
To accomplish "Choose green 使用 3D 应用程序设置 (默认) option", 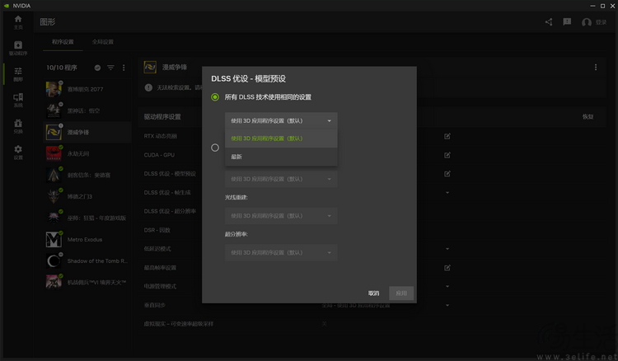I will coord(281,138).
